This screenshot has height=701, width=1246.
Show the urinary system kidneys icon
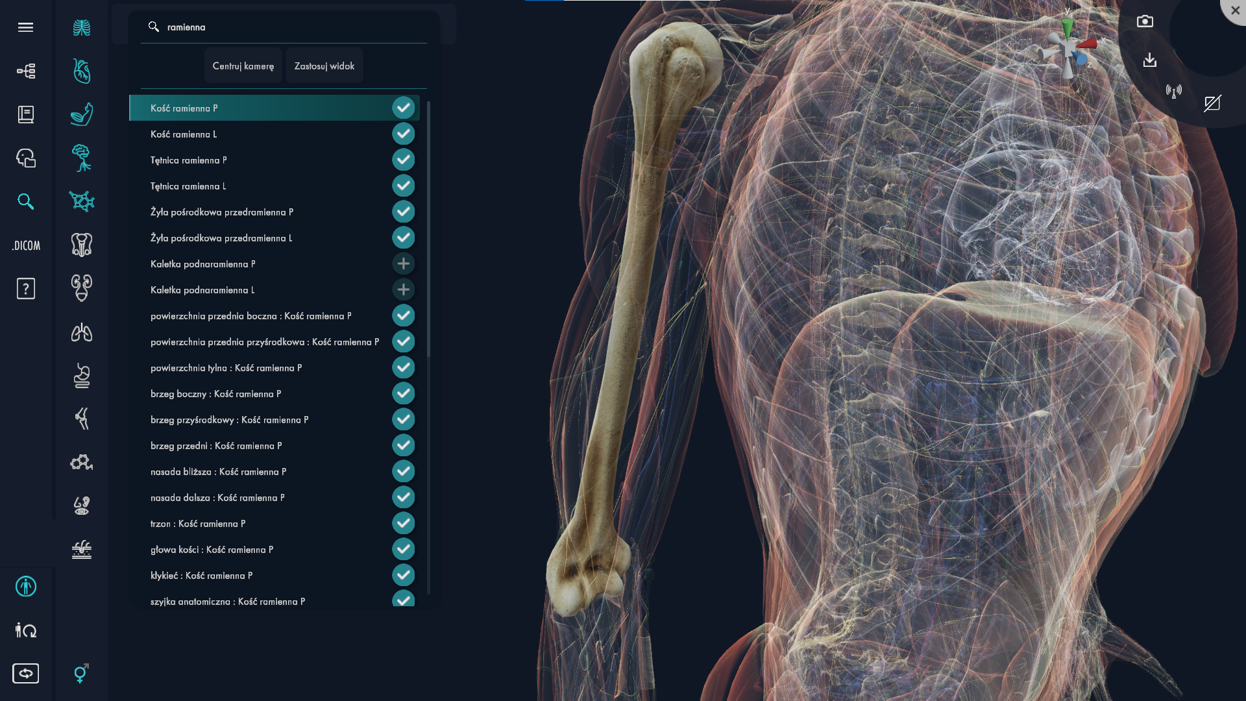(x=81, y=288)
